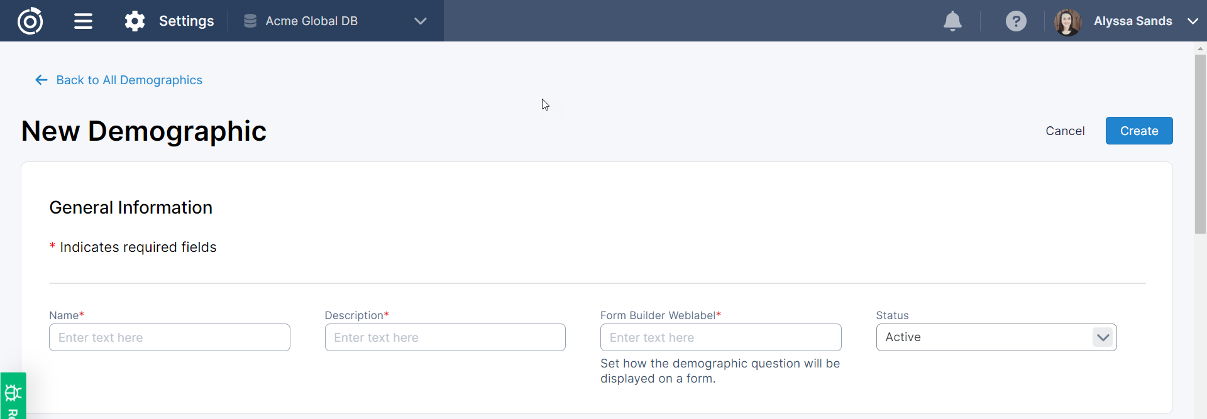The width and height of the screenshot is (1207, 419).
Task: Open the Status dropdown showing Active
Action: pyautogui.click(x=996, y=337)
